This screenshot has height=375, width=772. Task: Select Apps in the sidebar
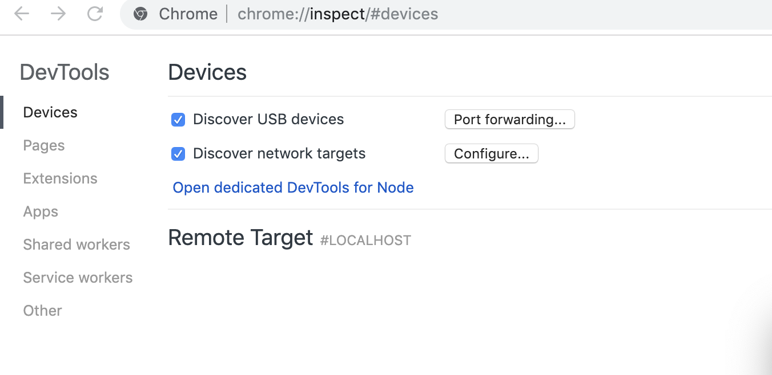tap(40, 211)
